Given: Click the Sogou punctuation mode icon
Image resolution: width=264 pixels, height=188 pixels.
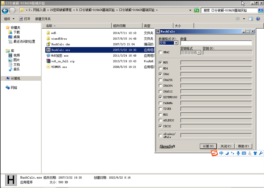Looking at the screenshot, I should click(233, 153).
